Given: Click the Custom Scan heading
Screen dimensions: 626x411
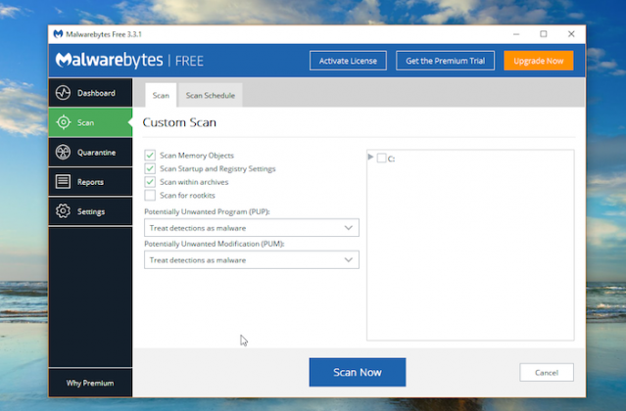Looking at the screenshot, I should coord(179,122).
